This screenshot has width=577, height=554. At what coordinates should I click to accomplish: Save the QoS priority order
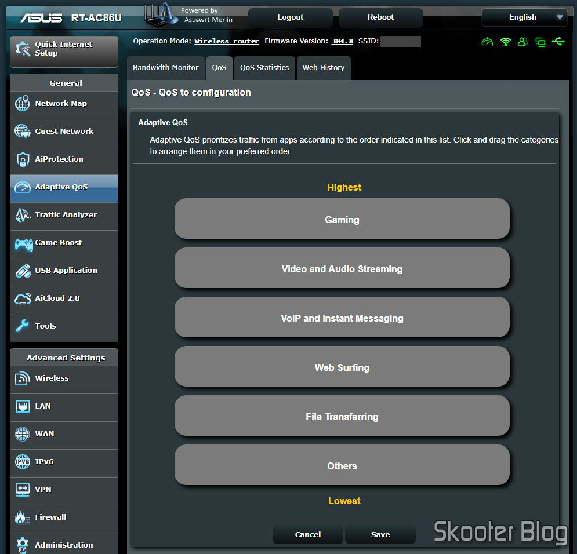click(x=380, y=534)
